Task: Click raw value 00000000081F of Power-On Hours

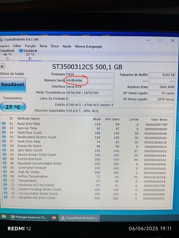Action: [156, 147]
